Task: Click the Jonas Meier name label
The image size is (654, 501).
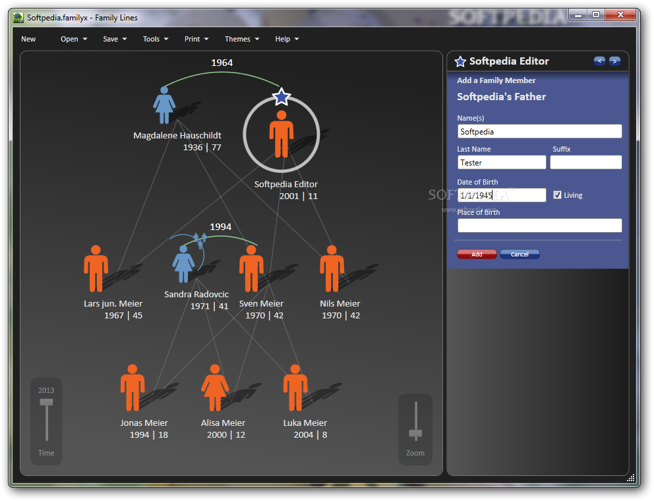Action: (x=144, y=423)
